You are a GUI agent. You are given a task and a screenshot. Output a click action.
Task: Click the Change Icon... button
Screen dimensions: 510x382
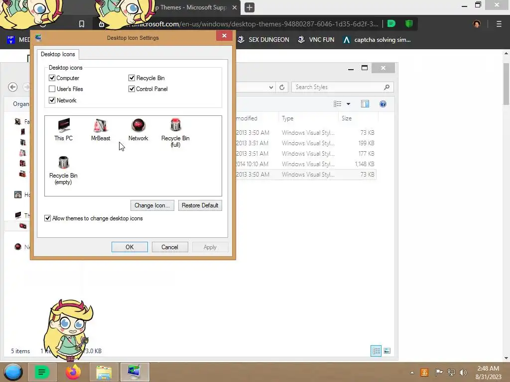[x=152, y=205]
